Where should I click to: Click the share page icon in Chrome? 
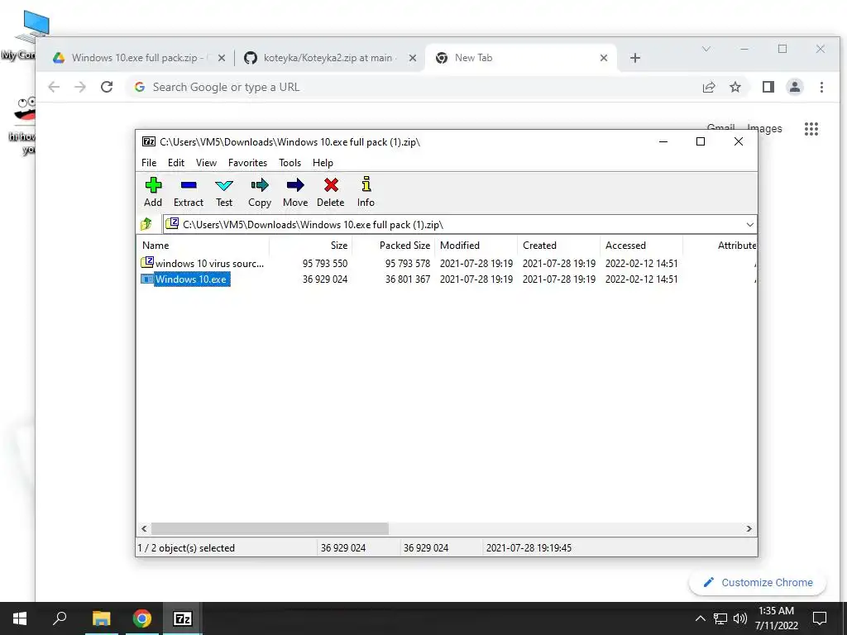(x=709, y=87)
